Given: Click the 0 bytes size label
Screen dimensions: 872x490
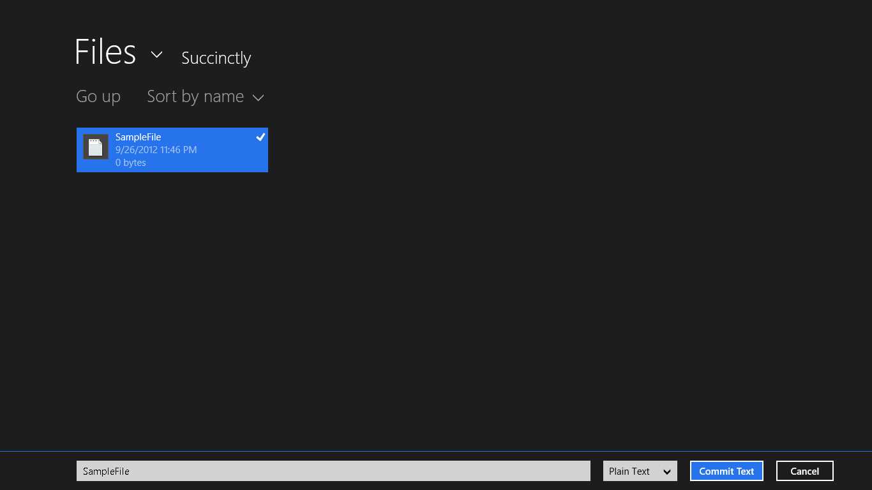Looking at the screenshot, I should pyautogui.click(x=130, y=162).
